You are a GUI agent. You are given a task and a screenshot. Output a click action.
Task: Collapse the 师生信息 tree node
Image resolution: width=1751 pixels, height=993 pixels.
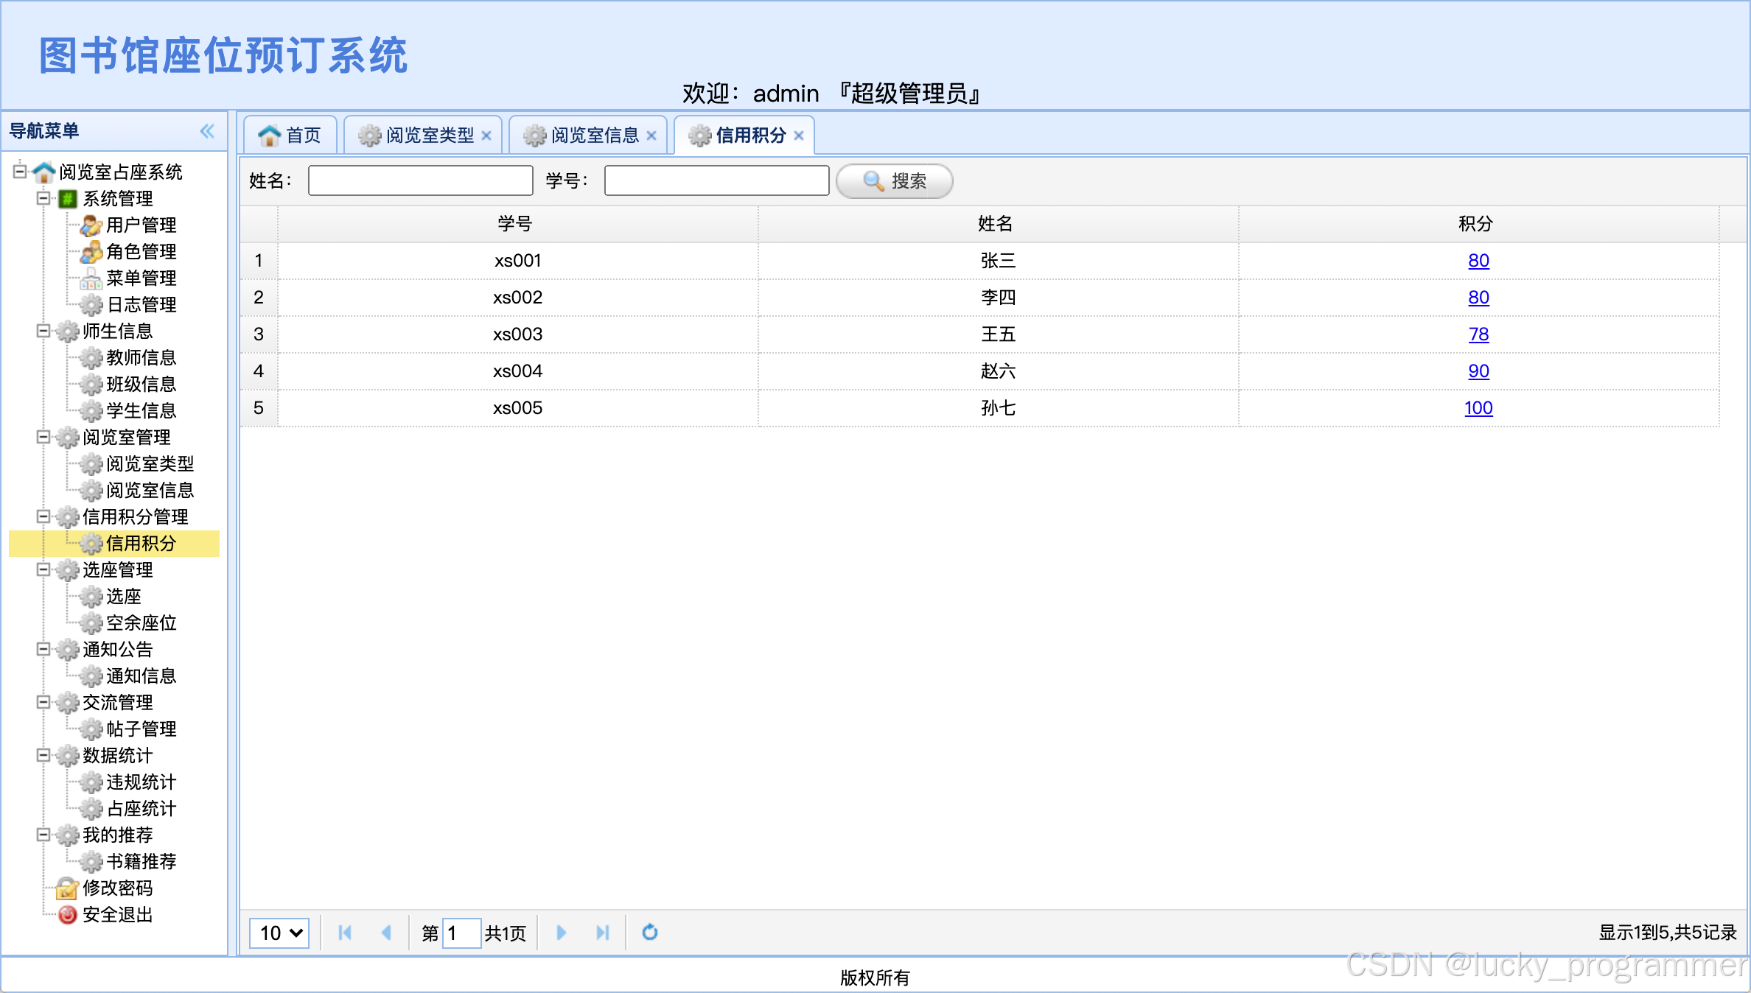43,331
